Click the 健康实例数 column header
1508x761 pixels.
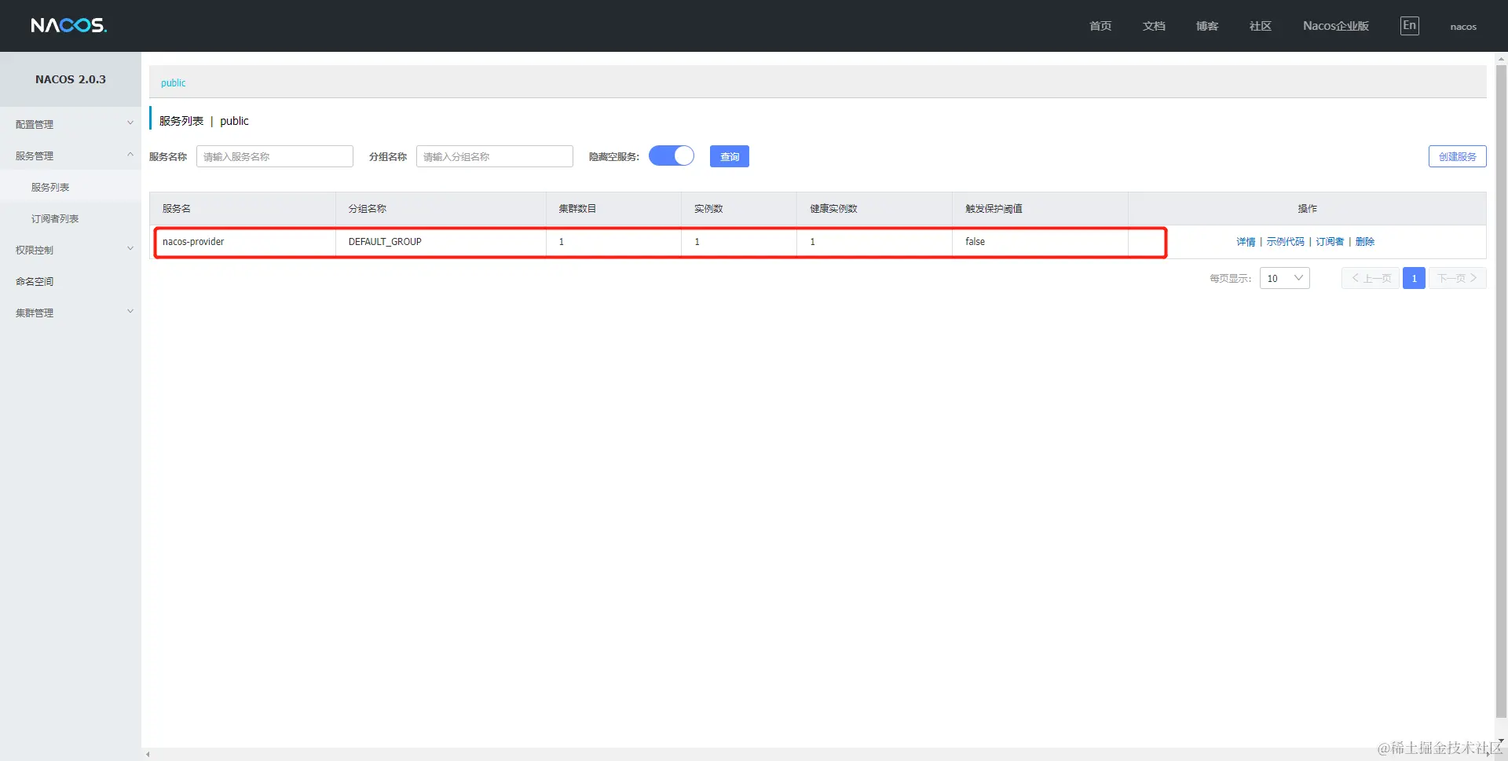click(x=874, y=209)
